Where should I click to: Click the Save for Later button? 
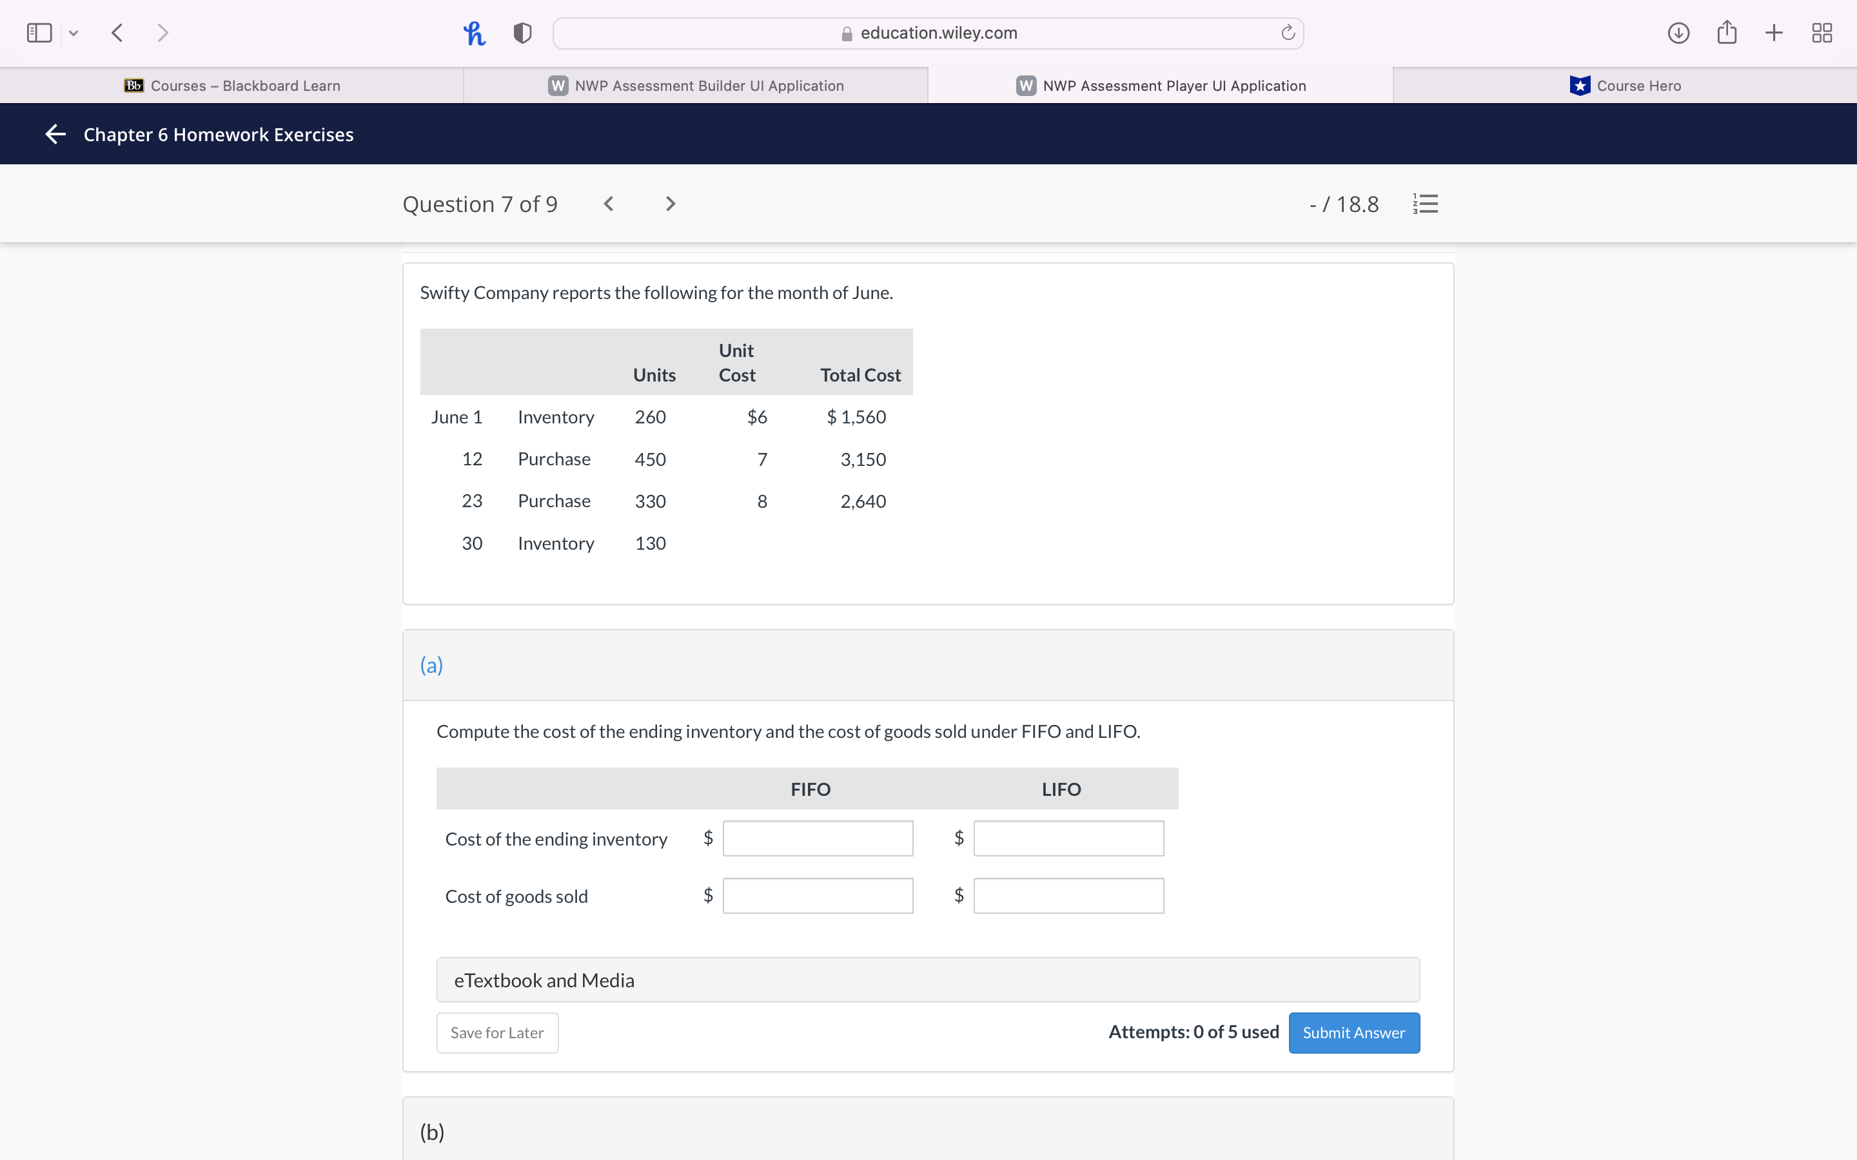[x=497, y=1032]
